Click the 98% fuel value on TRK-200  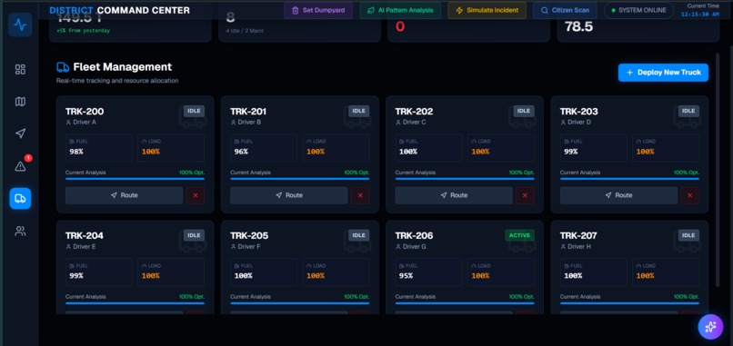point(76,152)
